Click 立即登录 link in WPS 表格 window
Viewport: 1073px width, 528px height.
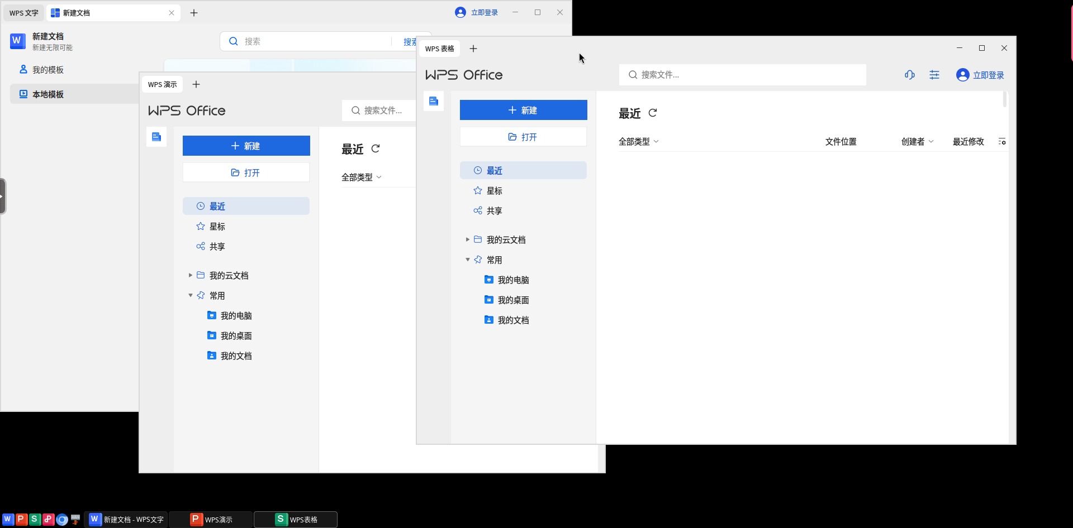(x=988, y=75)
